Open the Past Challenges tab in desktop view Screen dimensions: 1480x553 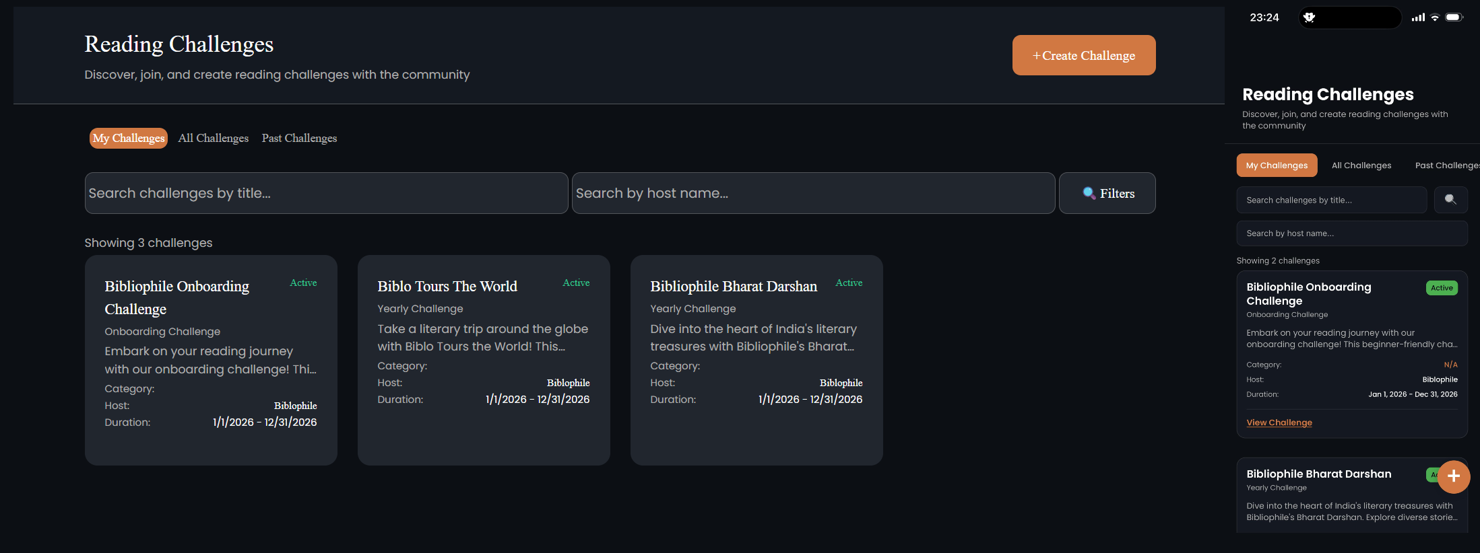pos(299,138)
